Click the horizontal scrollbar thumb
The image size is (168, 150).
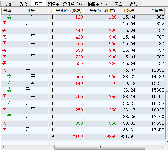100,147
